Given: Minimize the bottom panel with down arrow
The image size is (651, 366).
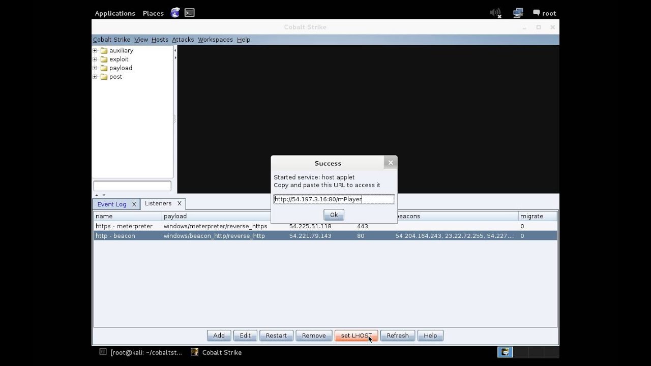Looking at the screenshot, I should (x=104, y=195).
